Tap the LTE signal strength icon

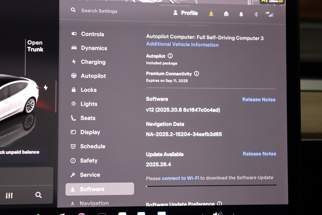(x=270, y=14)
